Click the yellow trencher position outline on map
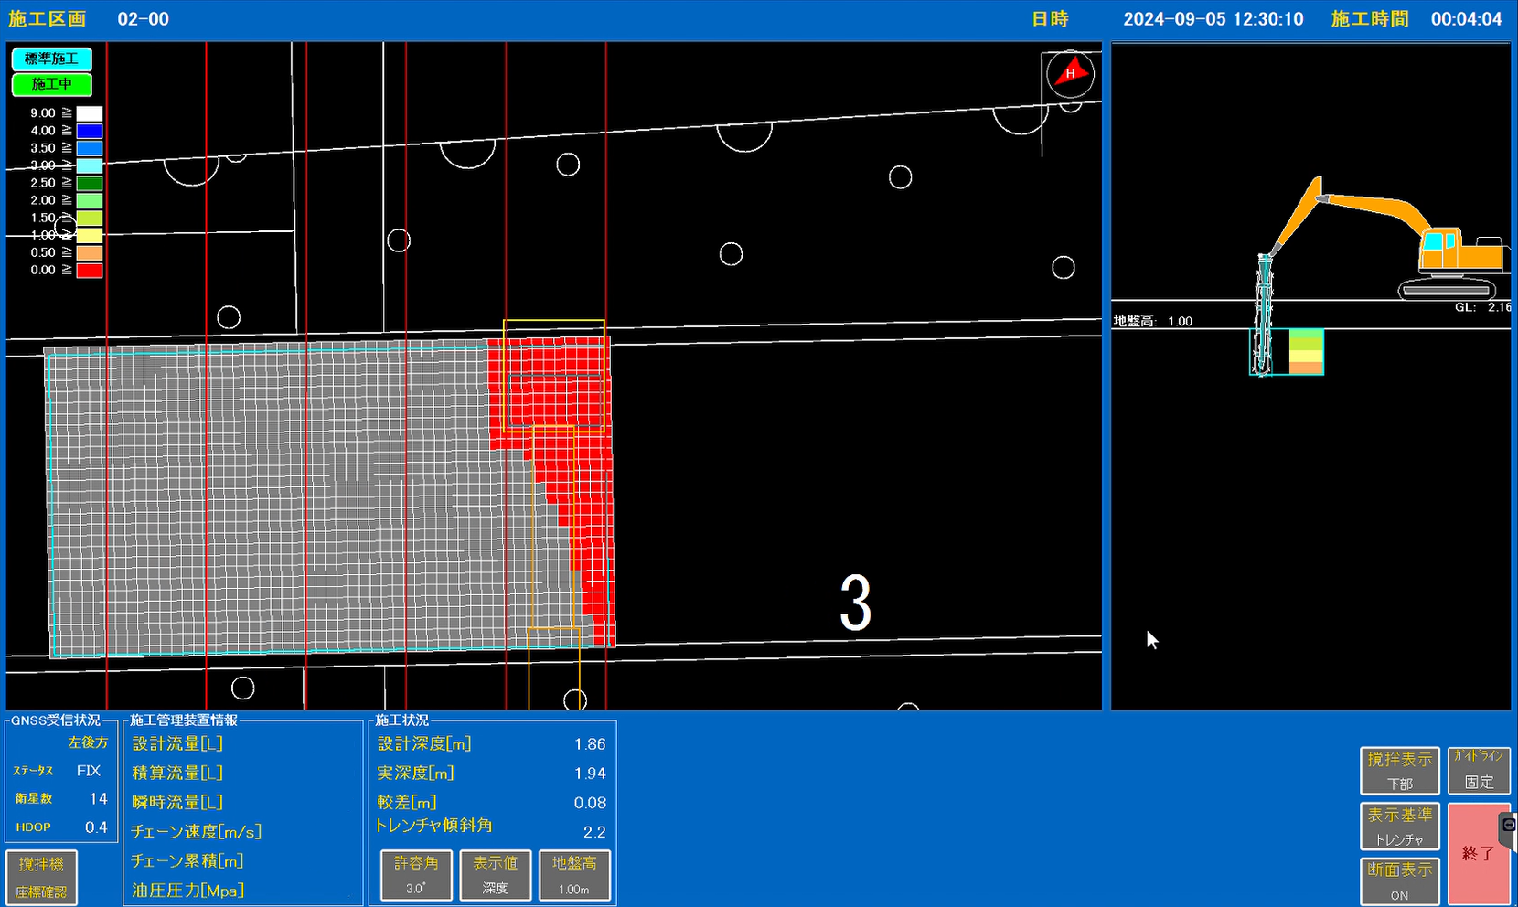This screenshot has height=907, width=1518. coord(553,375)
